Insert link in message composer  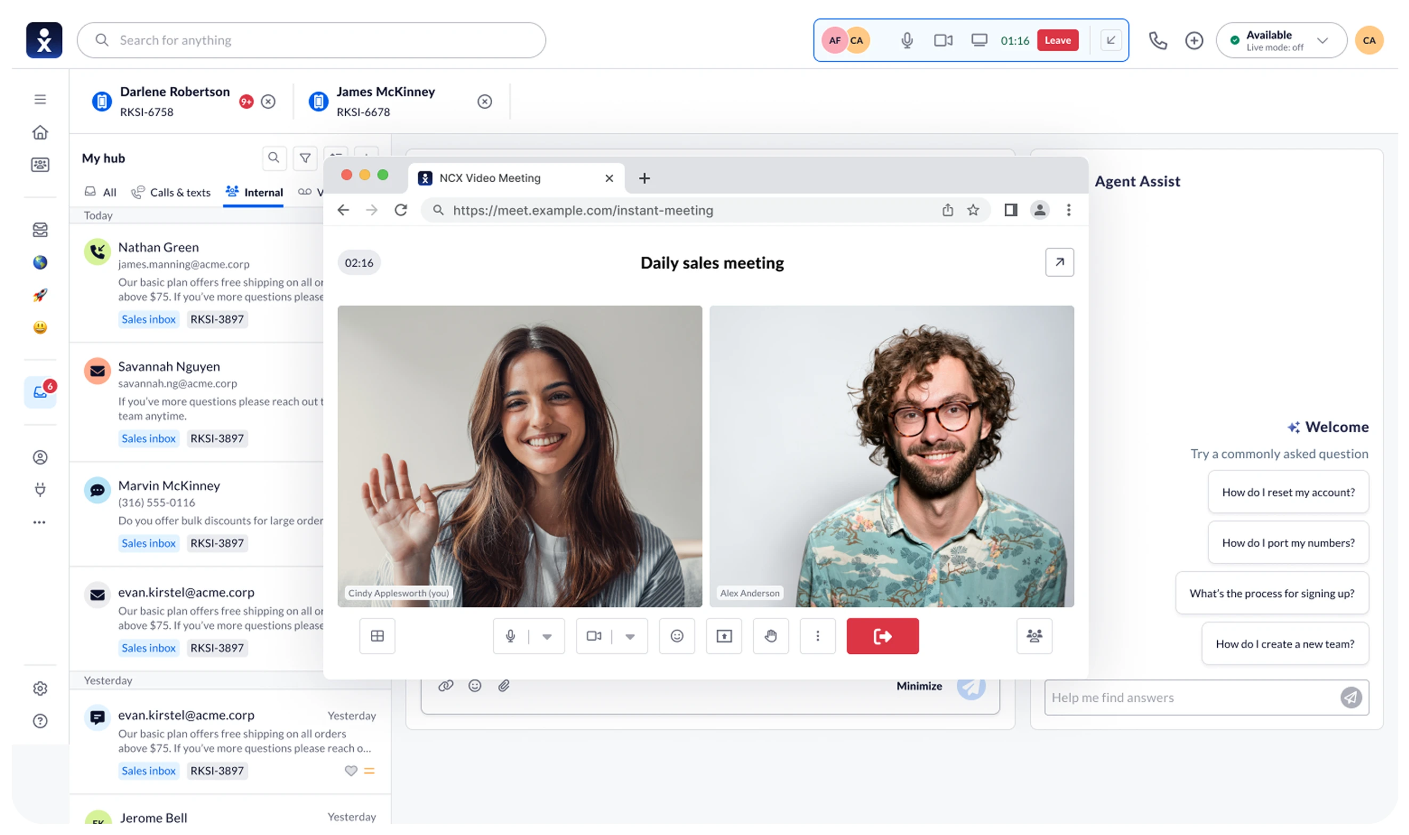[x=446, y=686]
